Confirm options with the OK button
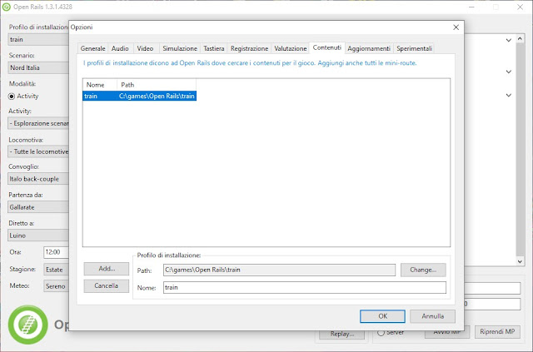Screen dimensions: 533x352 tap(382, 316)
